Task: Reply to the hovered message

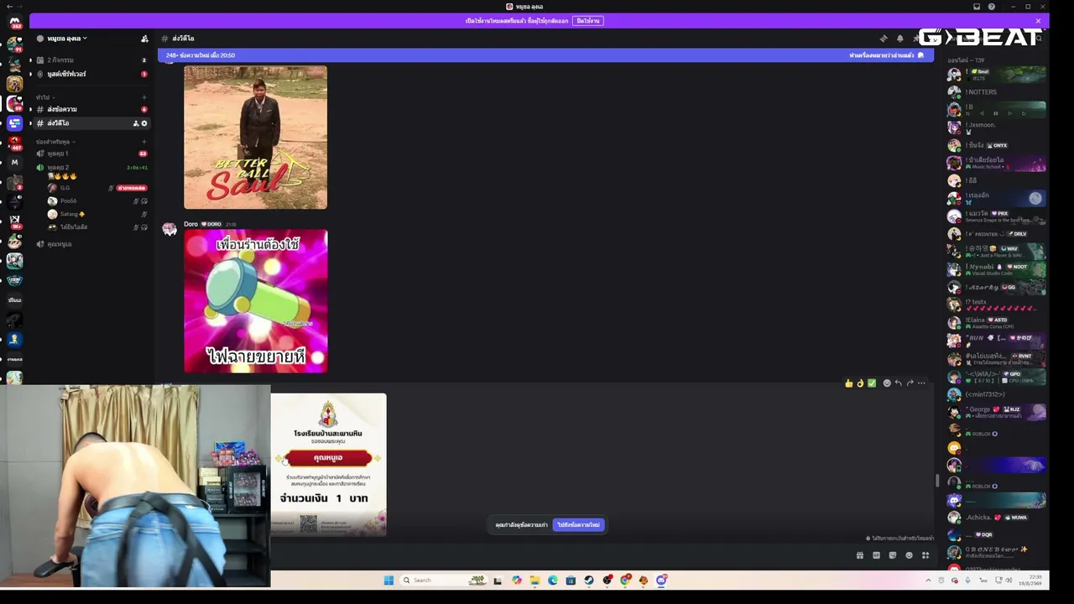Action: coord(898,383)
